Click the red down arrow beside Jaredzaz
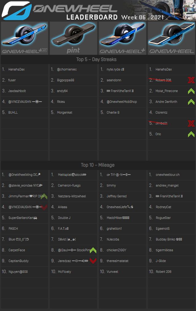Image resolution: width=196 pixels, height=311 pixels. coord(93,261)
